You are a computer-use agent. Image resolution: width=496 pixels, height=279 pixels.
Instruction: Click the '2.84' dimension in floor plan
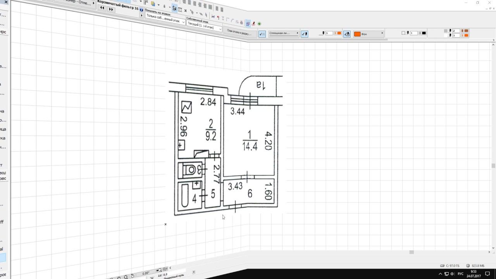[x=208, y=102]
